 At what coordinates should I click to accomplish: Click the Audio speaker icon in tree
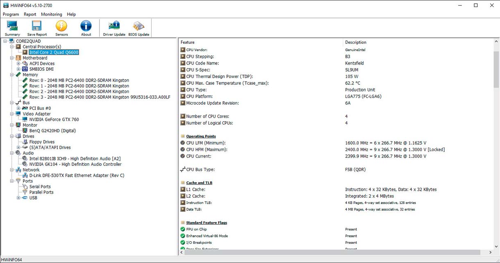[18, 153]
